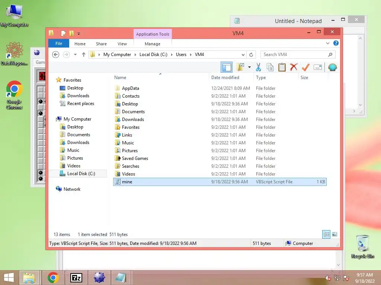Click the New Folder quick access icon

pos(71,33)
